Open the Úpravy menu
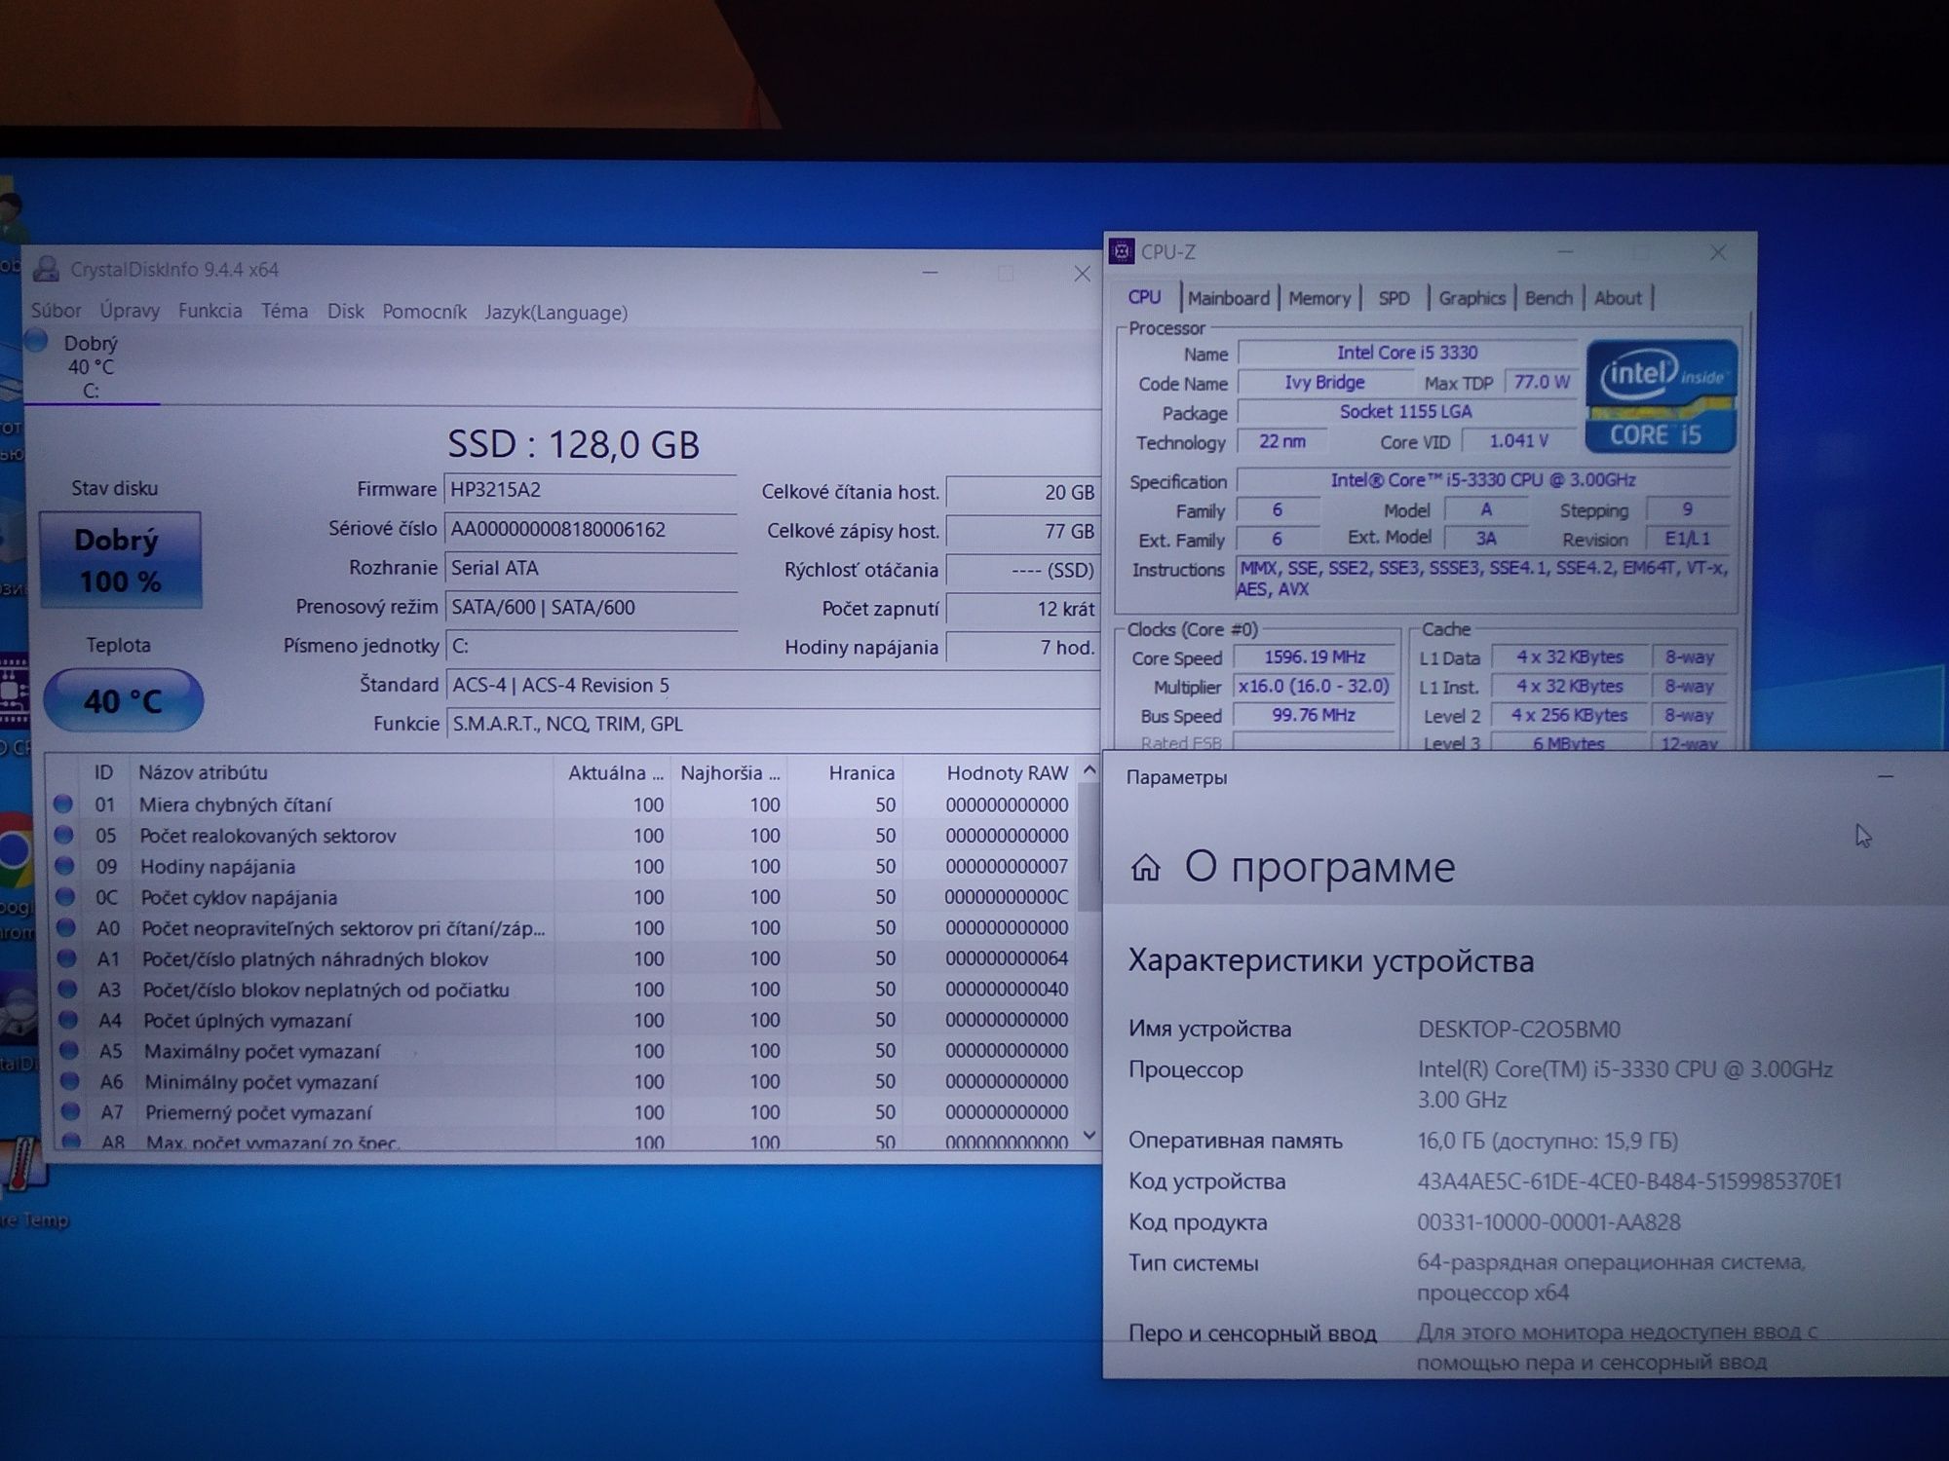This screenshot has height=1461, width=1949. pos(130,311)
